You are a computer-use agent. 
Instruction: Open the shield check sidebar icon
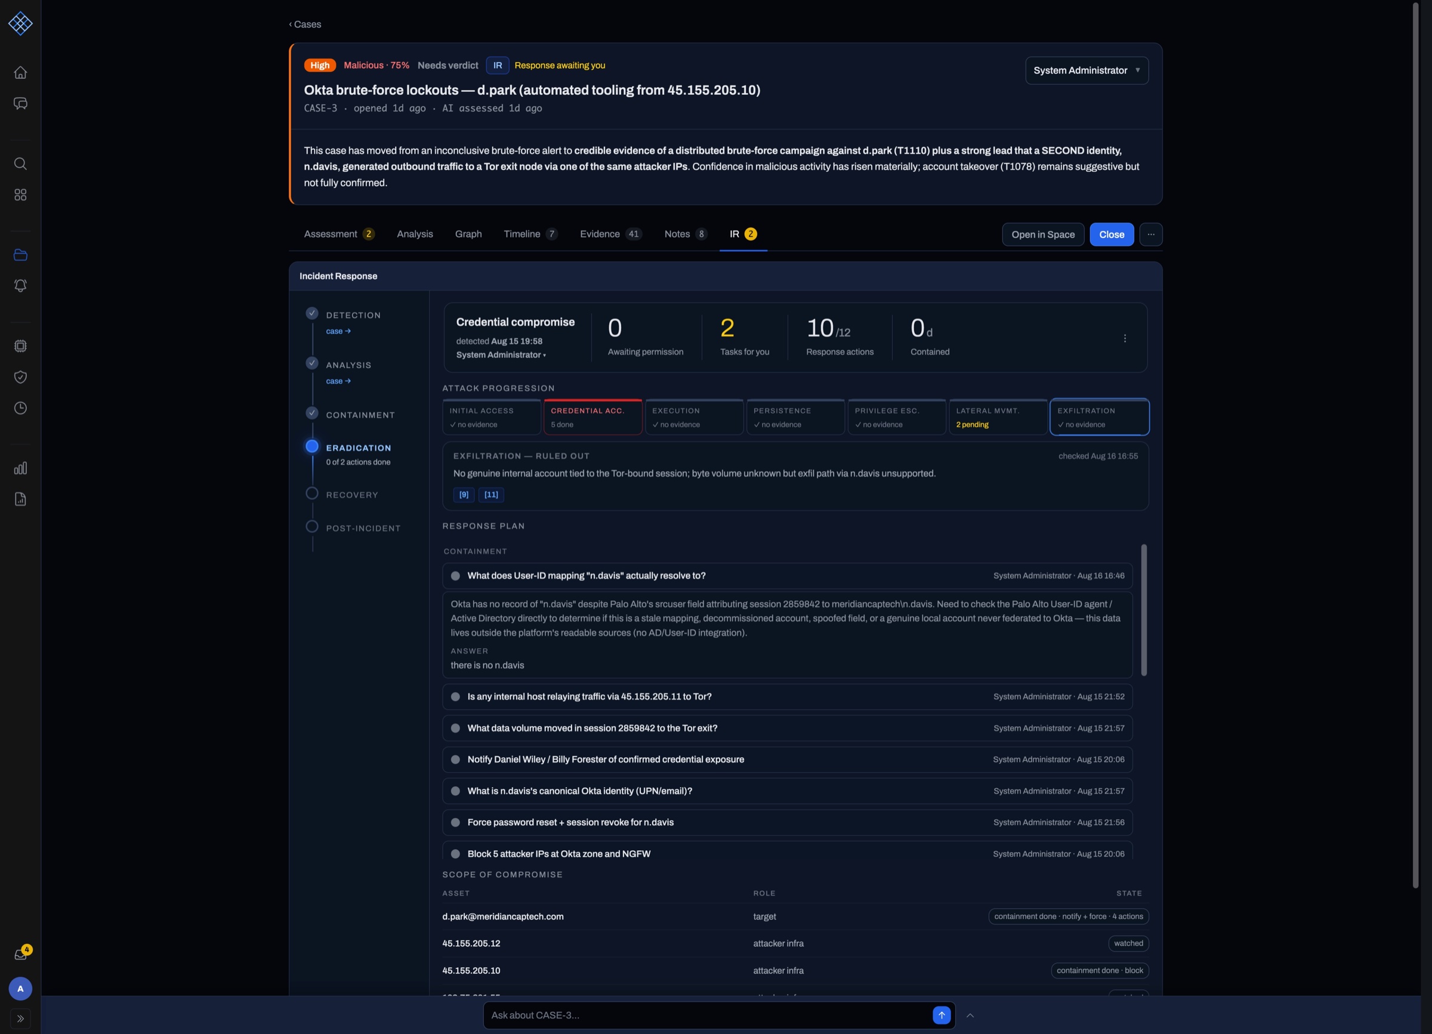click(x=20, y=377)
